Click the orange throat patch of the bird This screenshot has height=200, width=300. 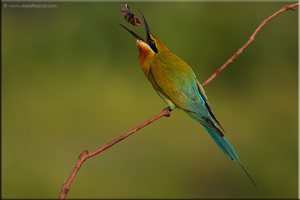(x=145, y=53)
